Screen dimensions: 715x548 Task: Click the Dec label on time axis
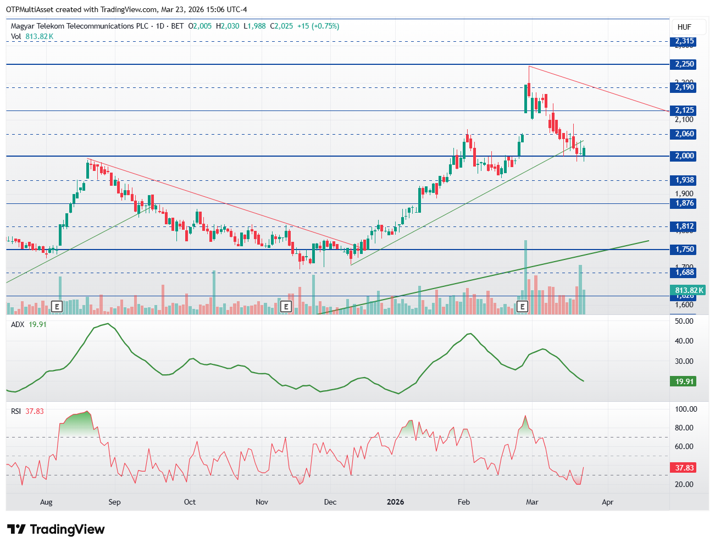point(330,502)
